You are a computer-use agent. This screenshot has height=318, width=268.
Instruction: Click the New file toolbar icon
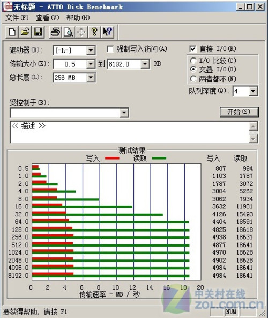[12, 32]
